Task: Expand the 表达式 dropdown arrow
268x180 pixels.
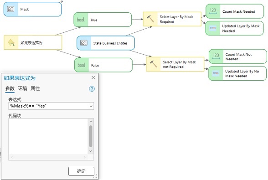Action: [x=91, y=106]
